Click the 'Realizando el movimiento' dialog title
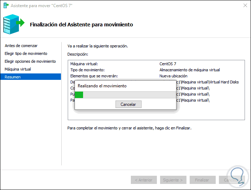This screenshot has width=251, height=190. tap(102, 86)
